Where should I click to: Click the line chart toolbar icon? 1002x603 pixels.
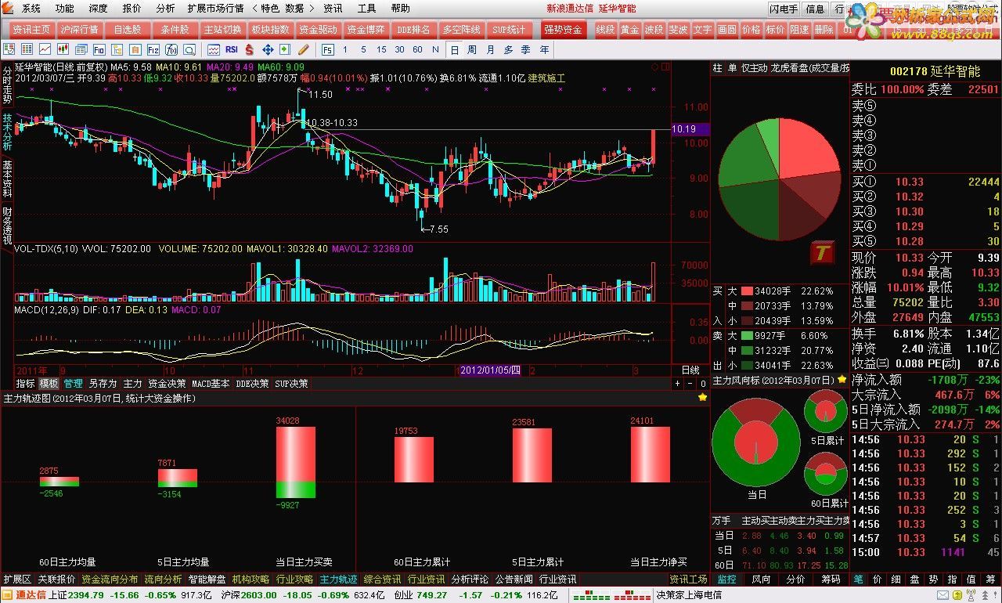[45, 49]
